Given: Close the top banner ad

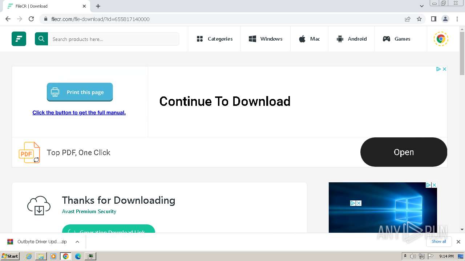Looking at the screenshot, I should [444, 69].
